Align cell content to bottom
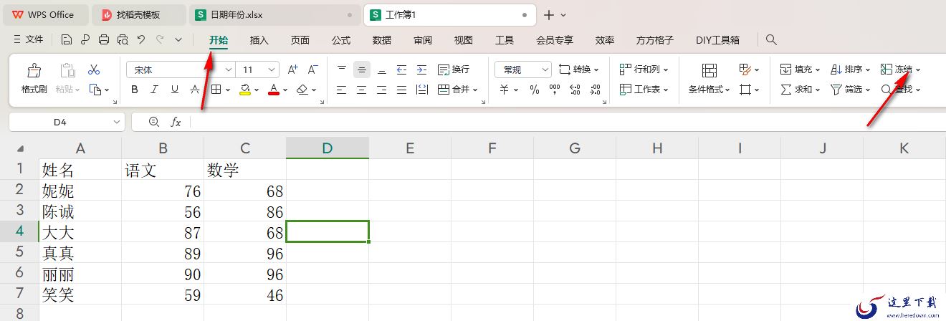The image size is (946, 321). pyautogui.click(x=382, y=70)
